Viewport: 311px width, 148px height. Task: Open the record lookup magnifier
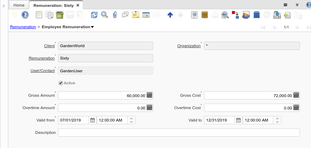[x=104, y=15]
